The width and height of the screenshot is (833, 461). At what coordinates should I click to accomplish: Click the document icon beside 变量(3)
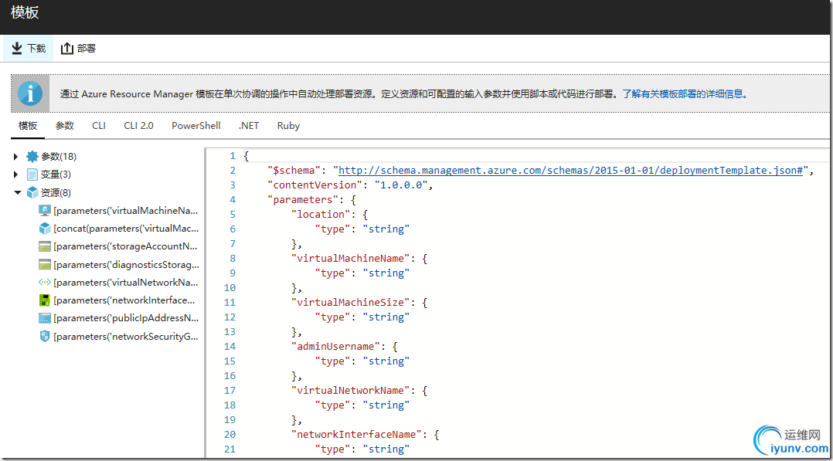coord(32,175)
